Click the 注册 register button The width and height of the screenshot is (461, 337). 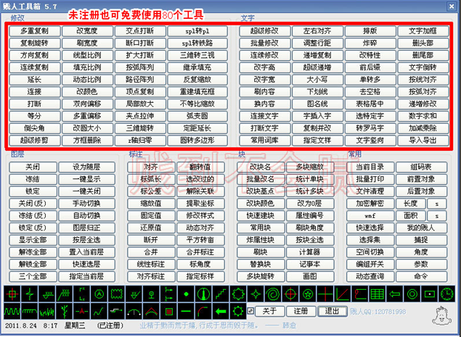[301, 311]
